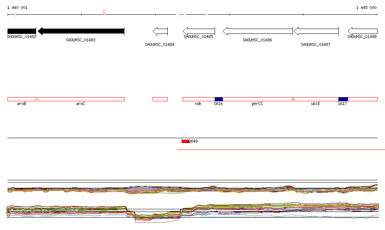
Task: Select the SAOUHSC_01488 gene arrow
Action: 363,31
